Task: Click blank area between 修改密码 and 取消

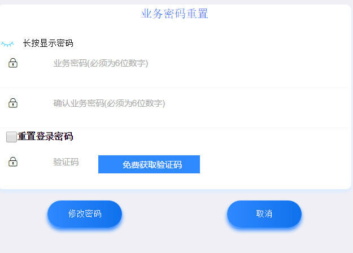Action: pos(175,215)
